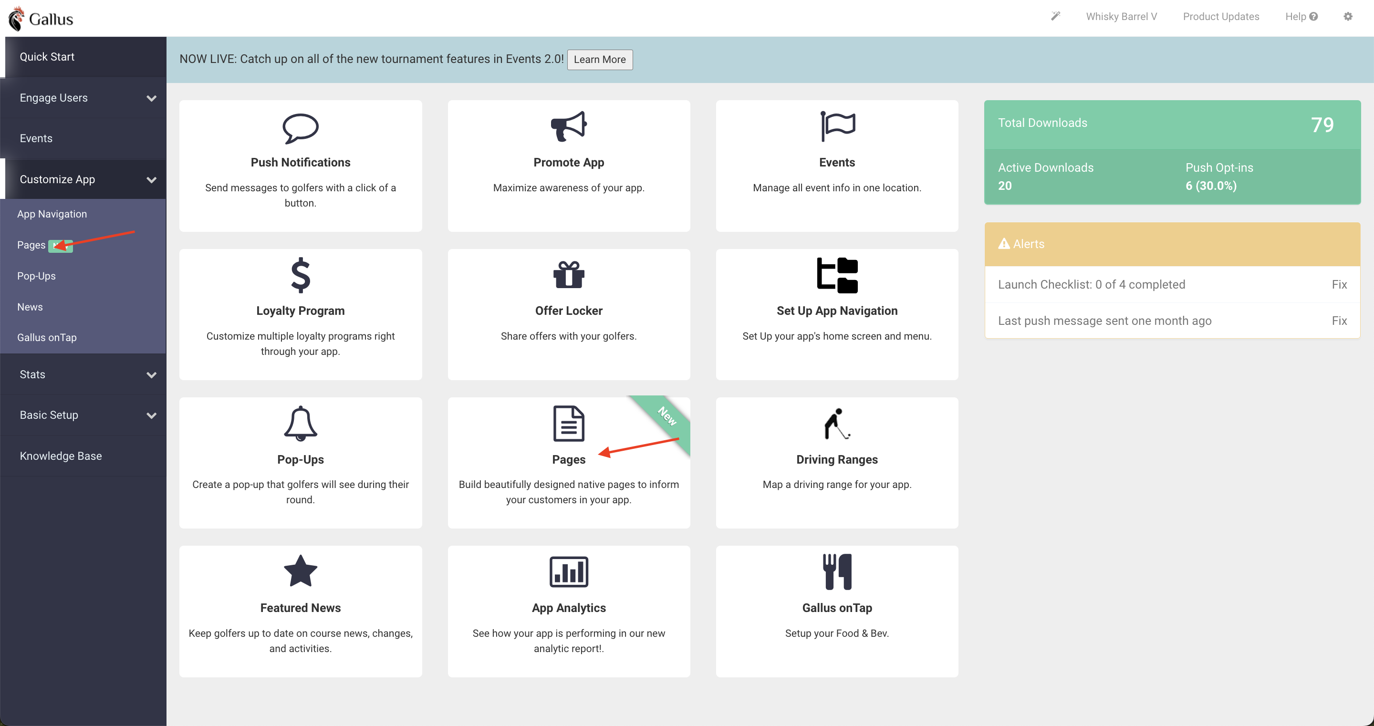
Task: Click the Featured News star icon
Action: pos(300,571)
